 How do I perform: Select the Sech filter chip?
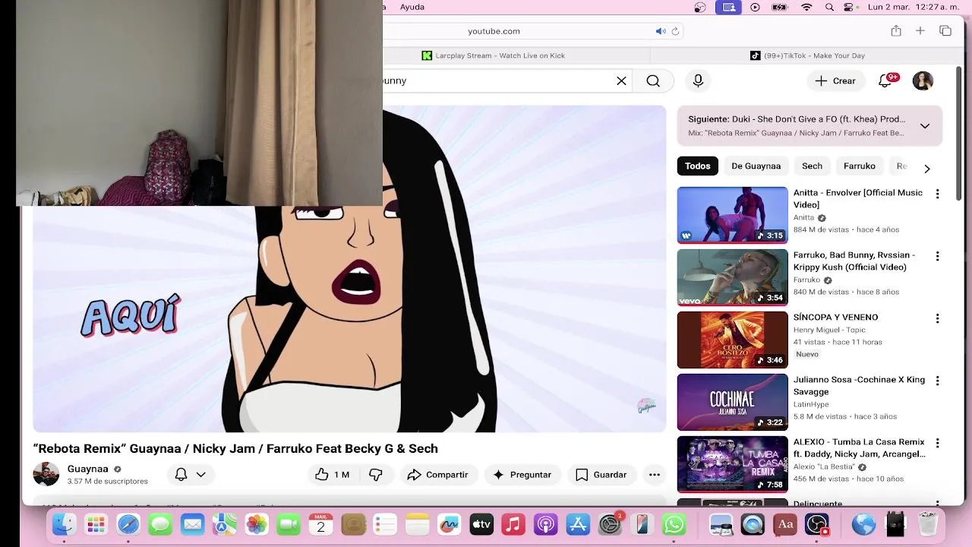[x=812, y=166]
